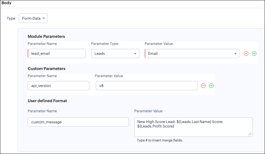Image resolution: width=265 pixels, height=154 pixels.
Task: Add a new module parameter row
Action: (254, 54)
